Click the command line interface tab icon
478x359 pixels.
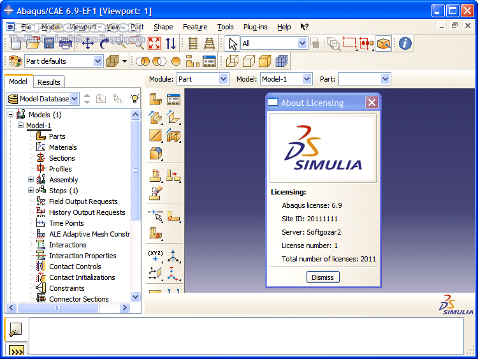coord(17,350)
